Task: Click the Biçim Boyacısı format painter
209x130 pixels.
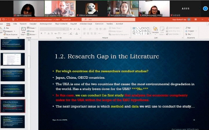Action: [7, 34]
